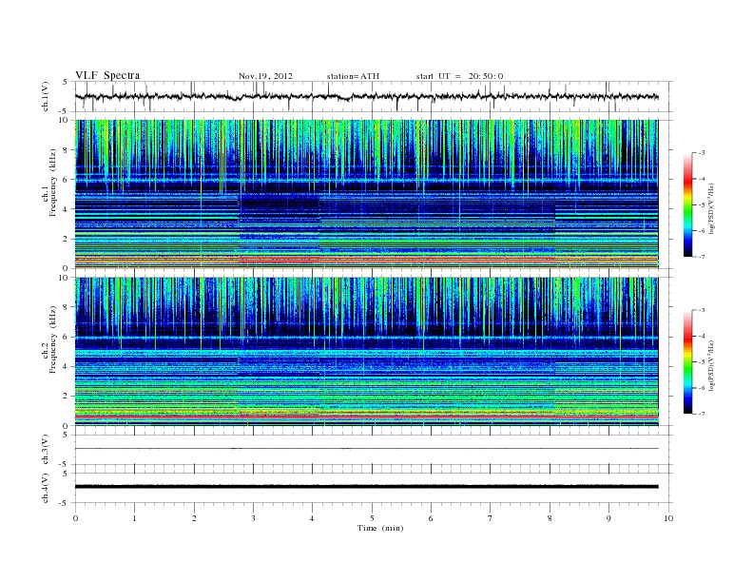The image size is (753, 582).
Task: Click the ch.2 colorbar "log(PSD)(V²/Hz)" label
Action: point(710,364)
